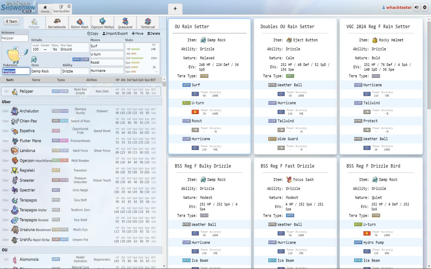This screenshot has width=431, height=269.
Task: Click the Hurricane move input field
Action: coord(107,71)
